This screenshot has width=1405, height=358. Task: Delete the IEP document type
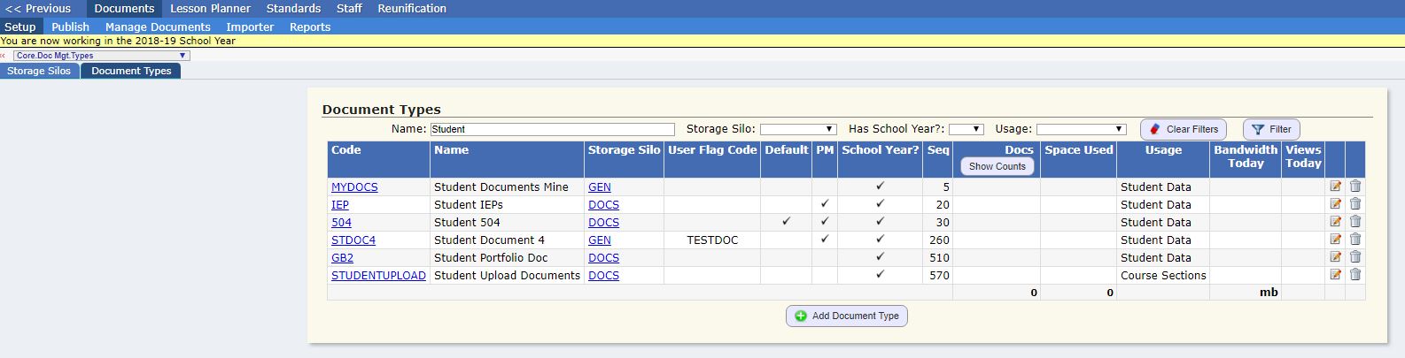tap(1355, 204)
